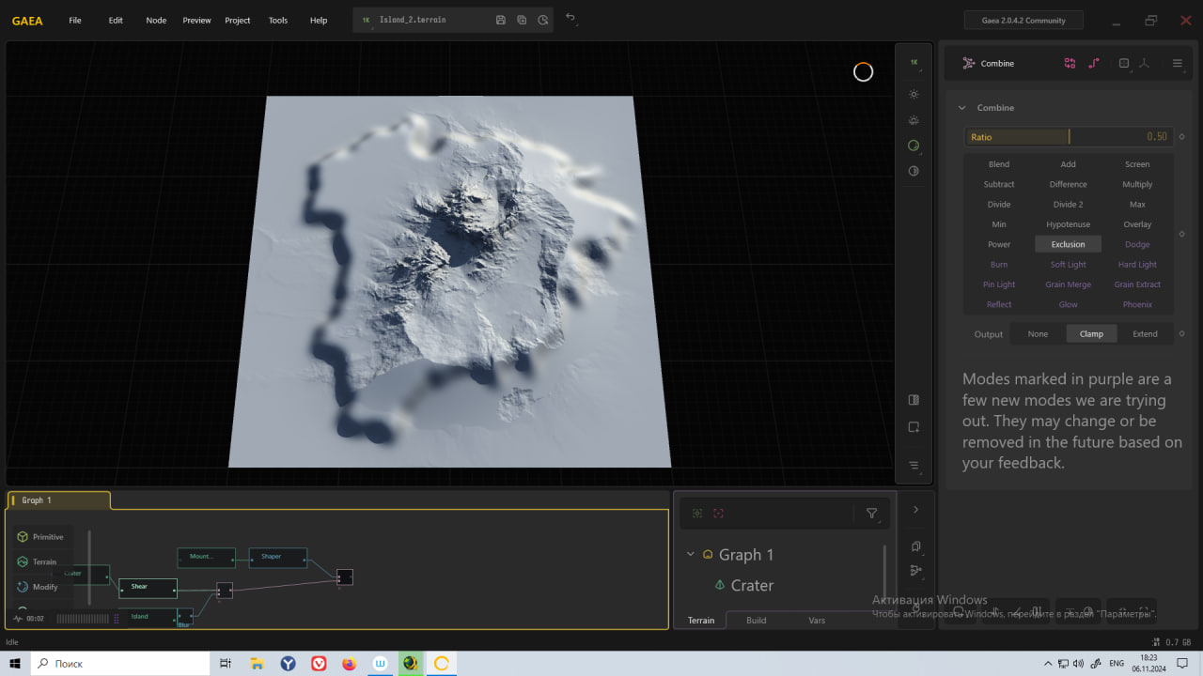
Task: Select the Mount... node in graph
Action: [206, 558]
